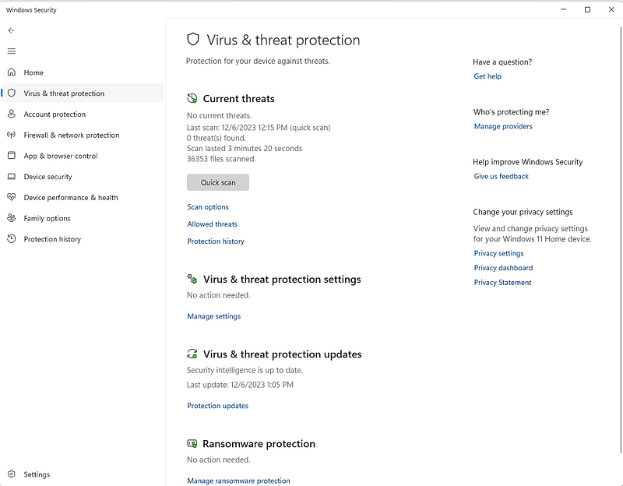Open Manage settings link
This screenshot has width=623, height=486.
pyautogui.click(x=213, y=316)
